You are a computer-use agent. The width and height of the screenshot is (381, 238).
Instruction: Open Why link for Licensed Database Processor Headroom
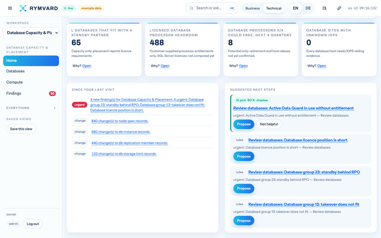[165, 66]
